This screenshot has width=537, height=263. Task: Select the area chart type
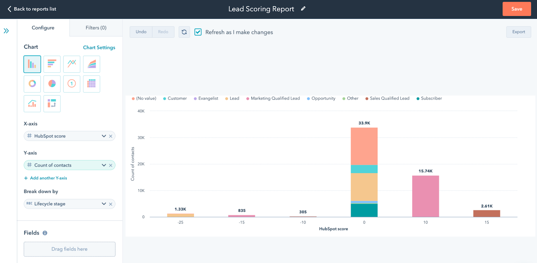(x=92, y=64)
